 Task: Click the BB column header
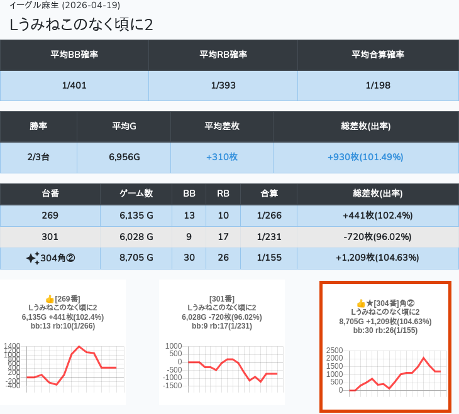coord(189,194)
